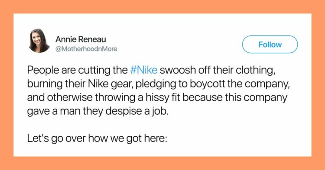Image resolution: width=325 pixels, height=170 pixels.
Task: Click the words "burning their Nike gear"
Action: [x=80, y=84]
